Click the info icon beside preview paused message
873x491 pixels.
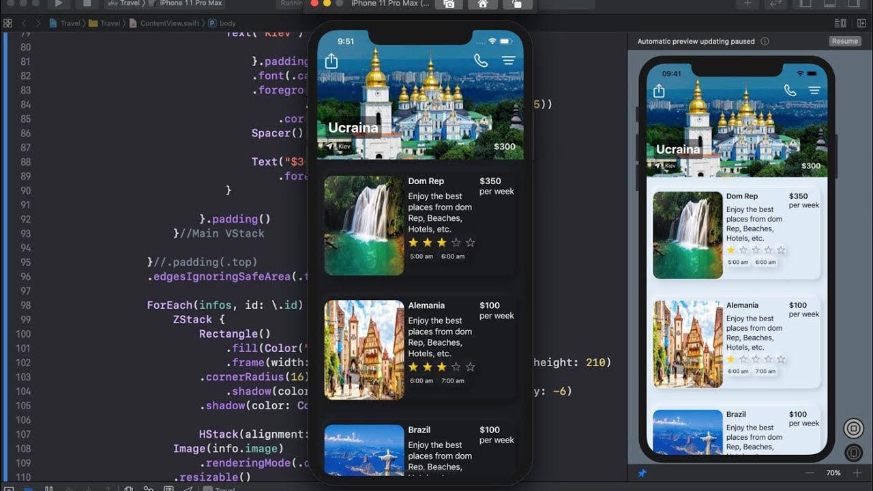click(x=765, y=41)
